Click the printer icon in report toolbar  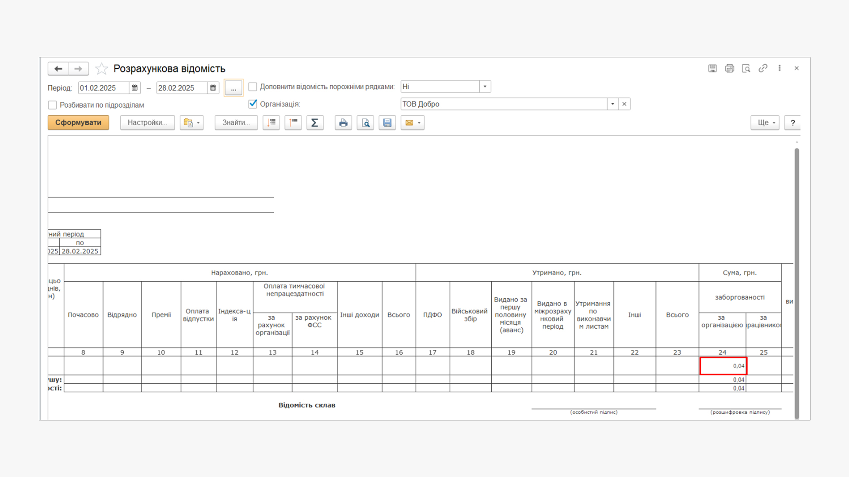[343, 123]
